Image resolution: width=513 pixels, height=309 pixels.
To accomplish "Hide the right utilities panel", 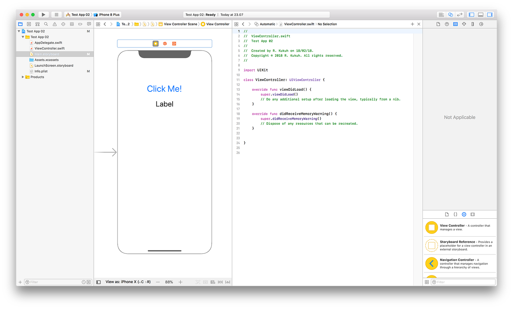I will click(490, 14).
